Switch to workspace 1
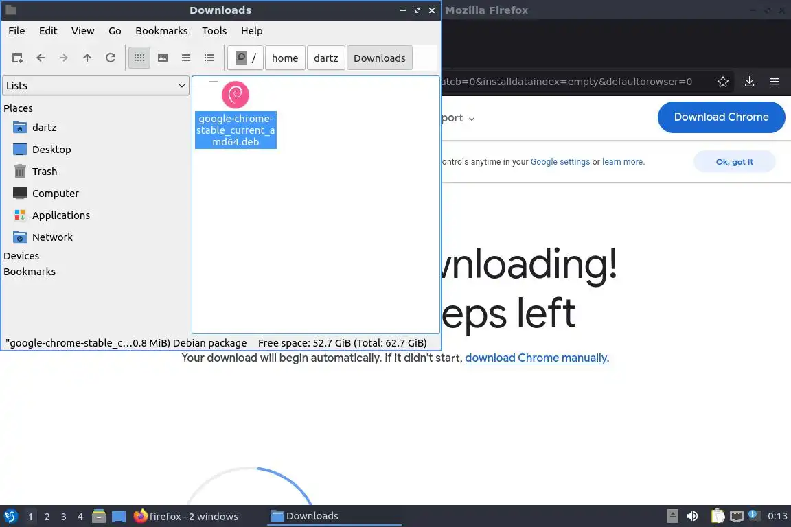 tap(30, 517)
